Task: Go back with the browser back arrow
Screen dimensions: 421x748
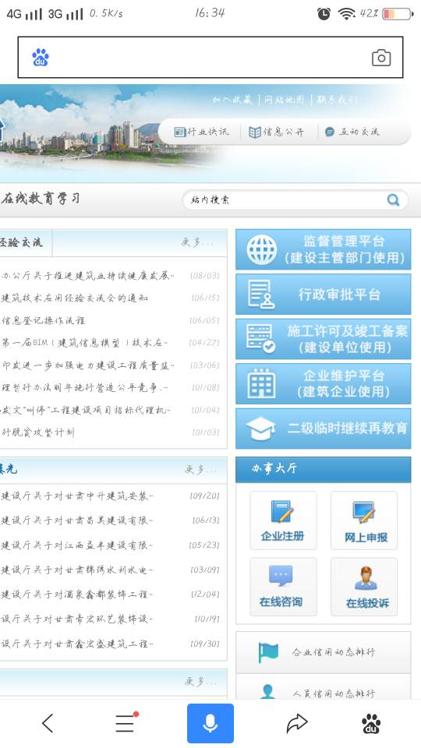Action: click(x=48, y=724)
